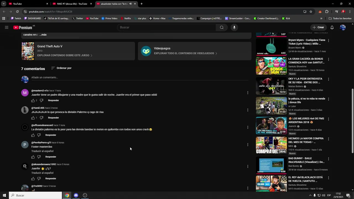Open the Twitch bookmark

16,19
